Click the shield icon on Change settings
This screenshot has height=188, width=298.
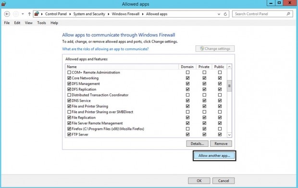coord(202,48)
